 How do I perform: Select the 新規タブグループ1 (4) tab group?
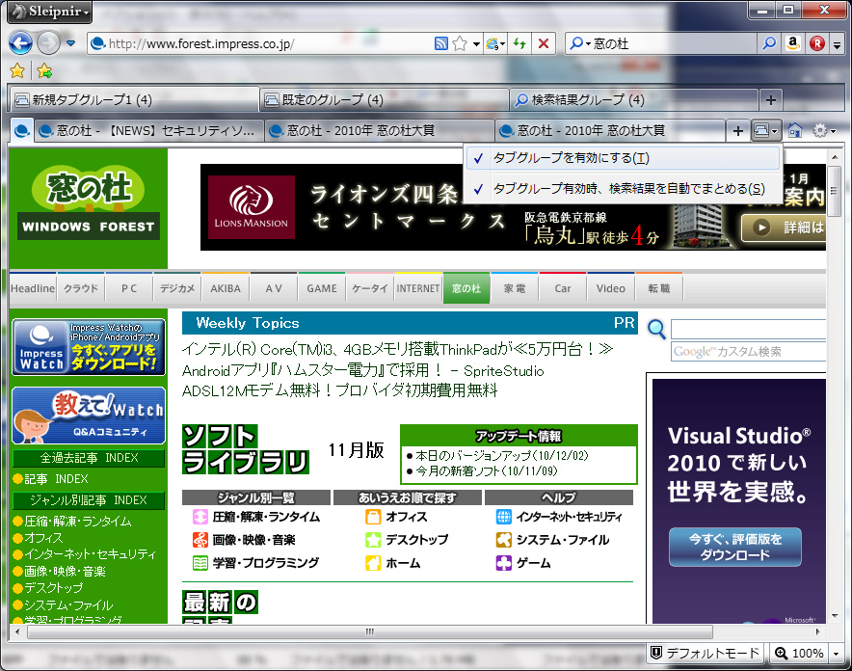point(134,99)
